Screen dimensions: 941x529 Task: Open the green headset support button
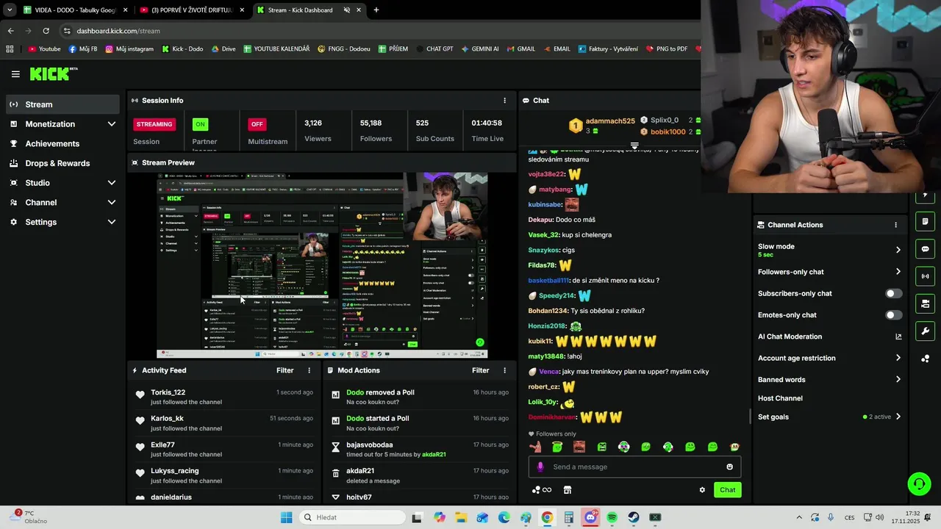[919, 483]
